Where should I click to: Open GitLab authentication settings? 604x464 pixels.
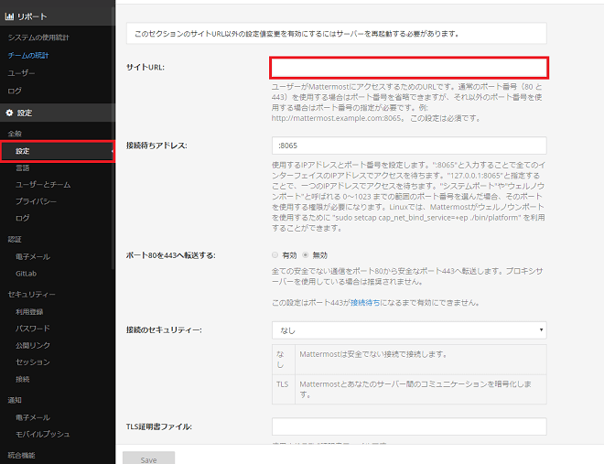coord(26,274)
